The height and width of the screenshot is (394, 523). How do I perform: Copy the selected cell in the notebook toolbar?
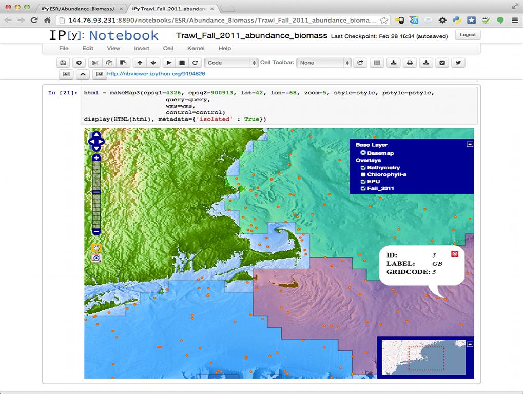click(x=109, y=63)
